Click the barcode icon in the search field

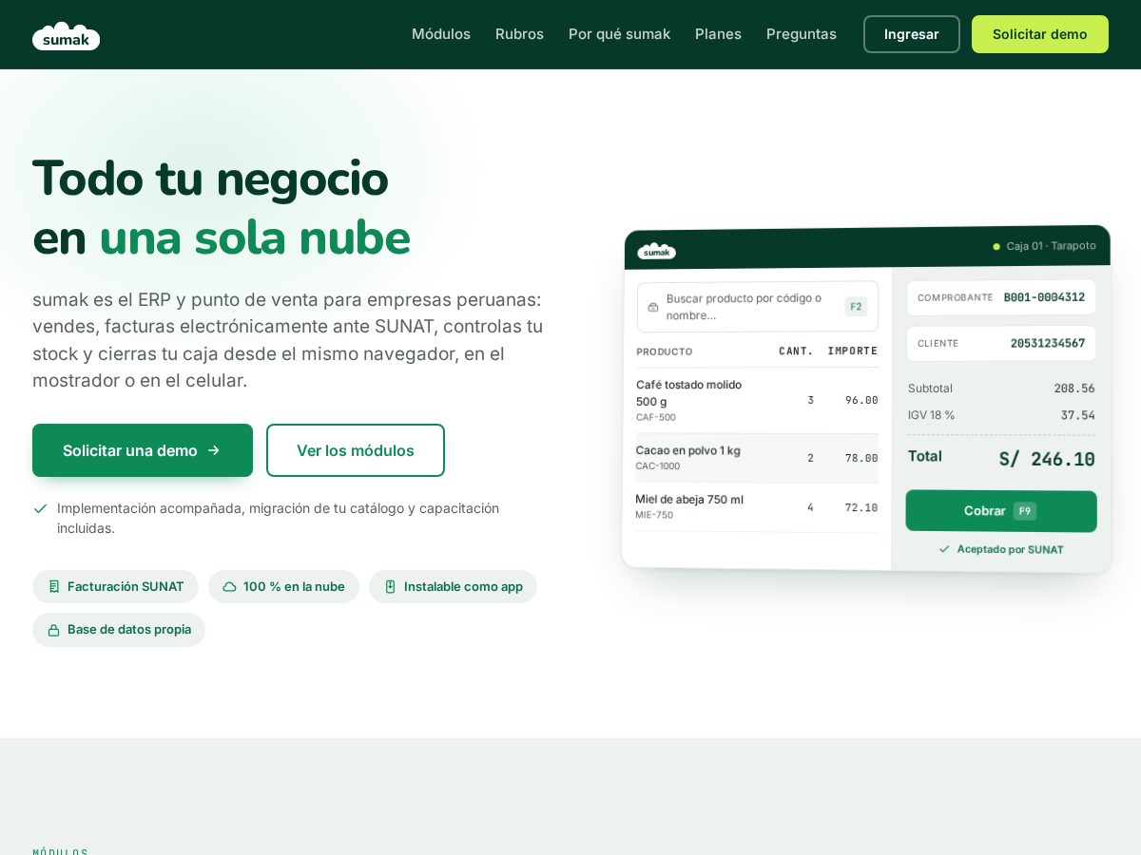tap(653, 307)
